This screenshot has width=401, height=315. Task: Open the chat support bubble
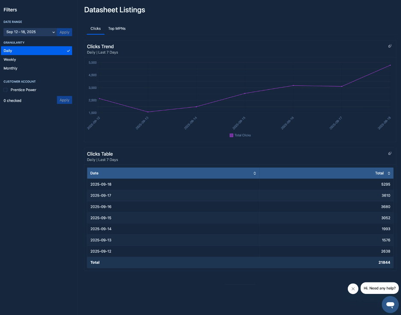[390, 304]
